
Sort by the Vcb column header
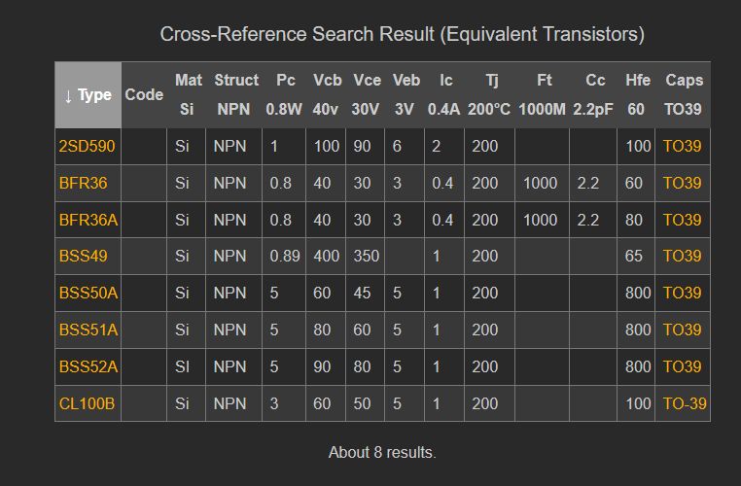click(327, 80)
